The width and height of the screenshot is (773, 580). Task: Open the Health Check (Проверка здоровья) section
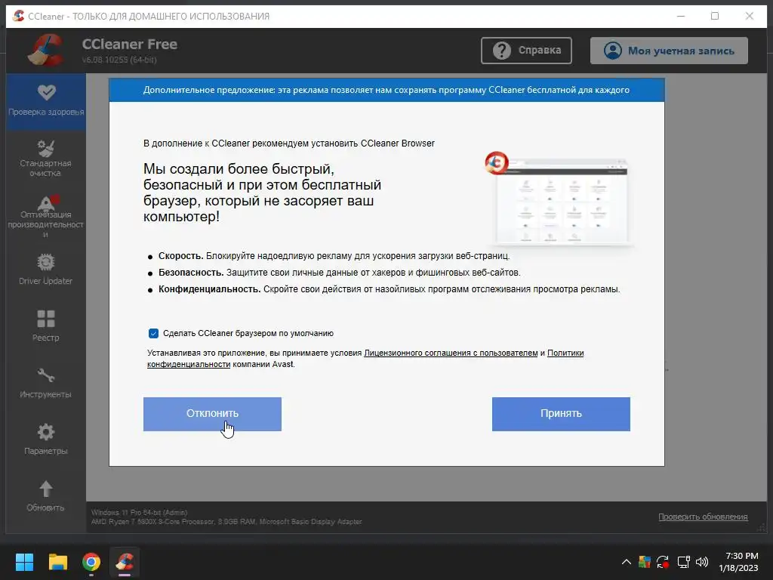tap(46, 102)
